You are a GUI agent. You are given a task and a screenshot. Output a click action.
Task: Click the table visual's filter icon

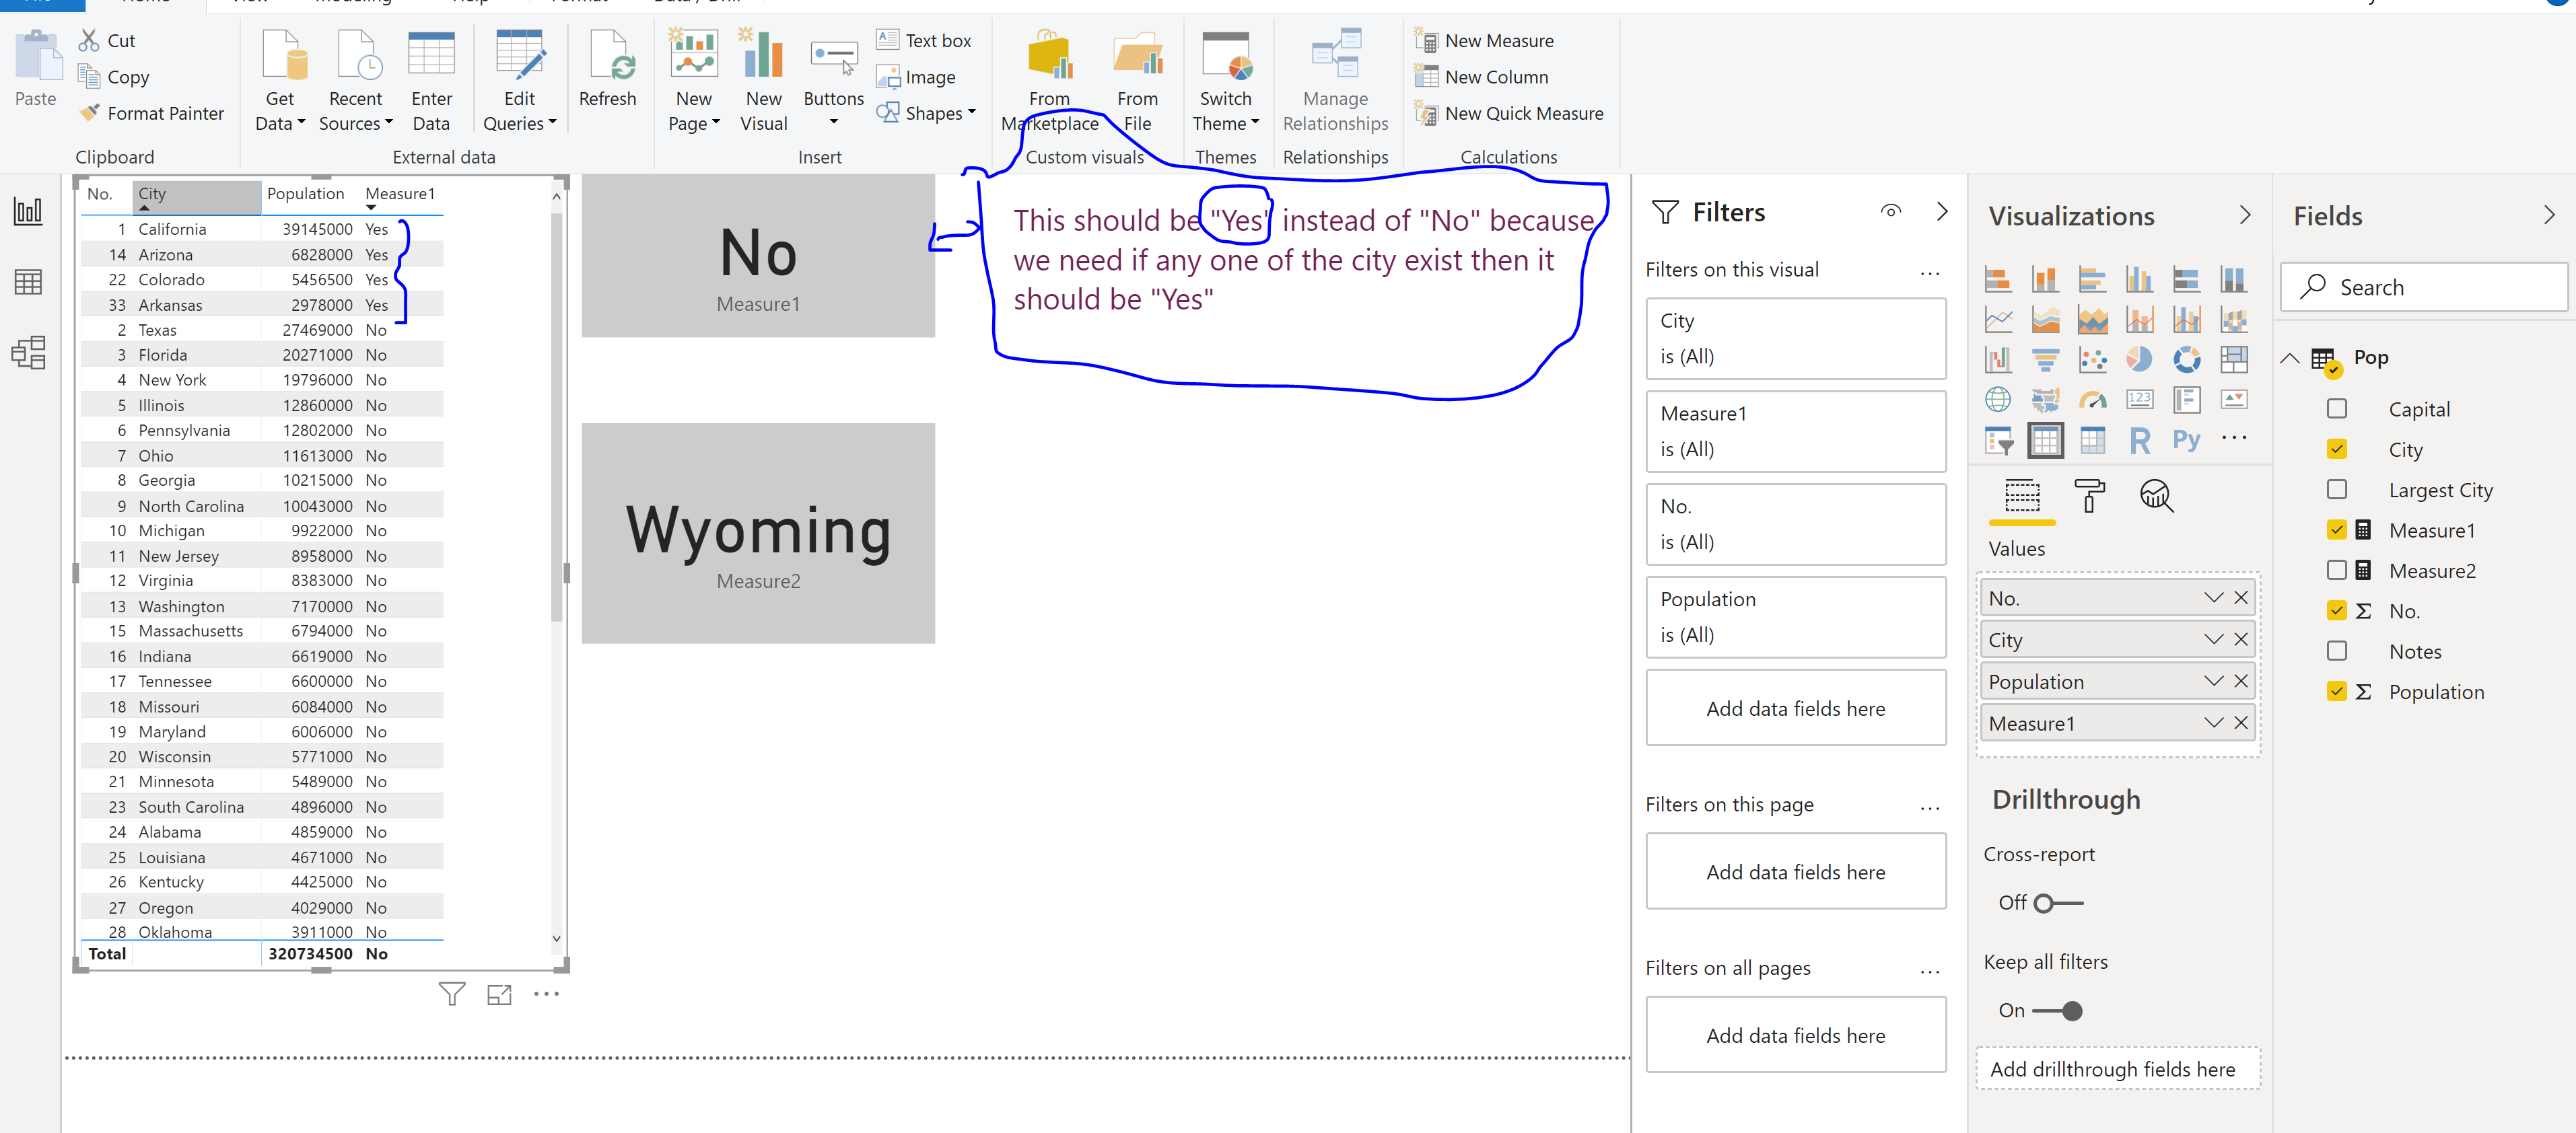coord(452,993)
